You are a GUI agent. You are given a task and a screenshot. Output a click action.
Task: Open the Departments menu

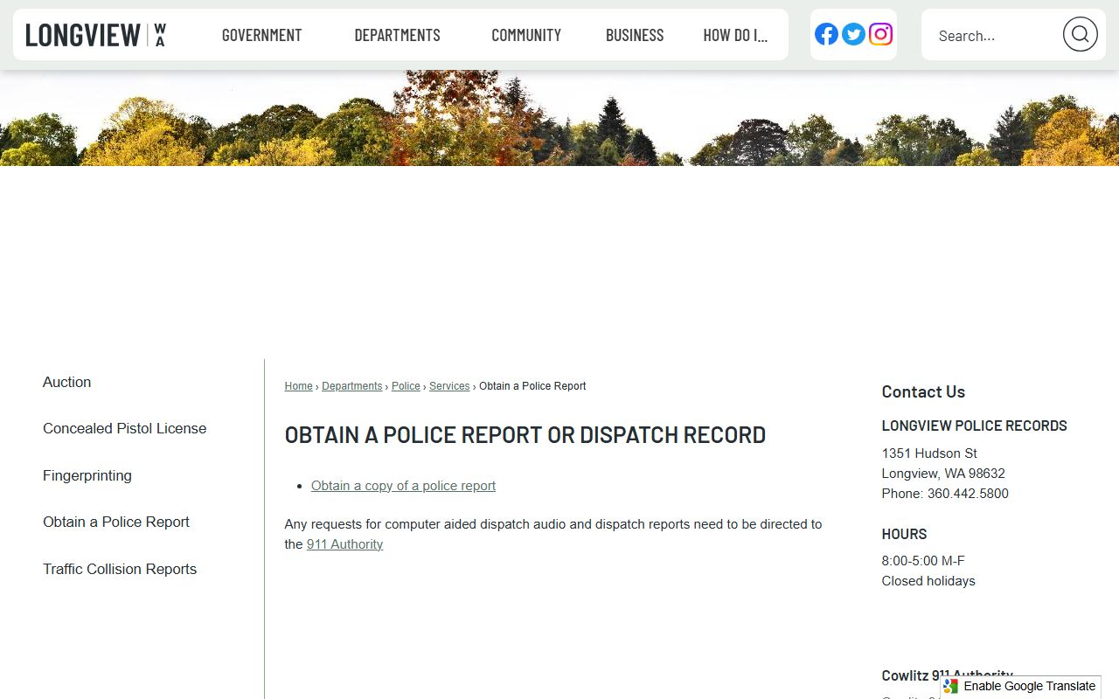click(397, 35)
